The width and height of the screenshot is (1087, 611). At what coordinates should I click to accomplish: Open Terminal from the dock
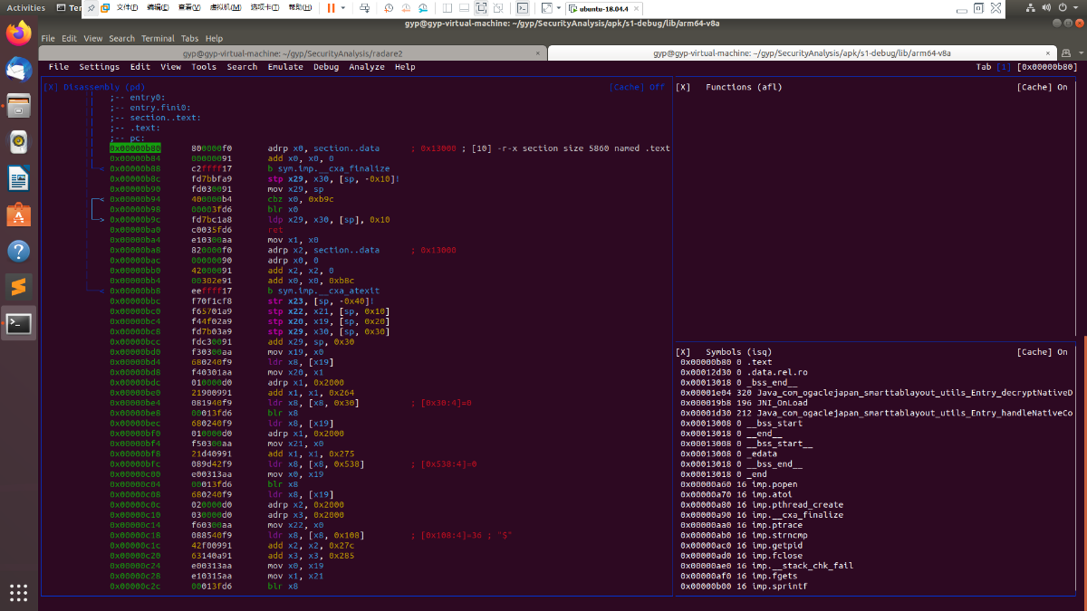19,323
